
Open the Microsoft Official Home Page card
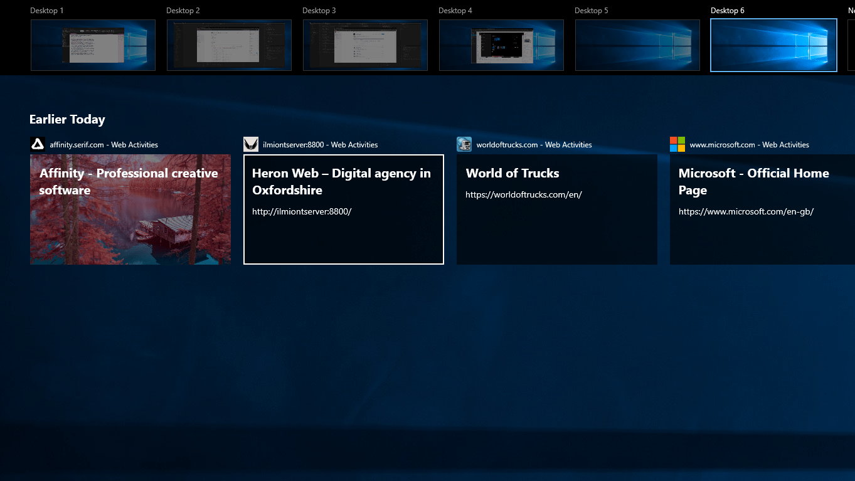tap(762, 209)
